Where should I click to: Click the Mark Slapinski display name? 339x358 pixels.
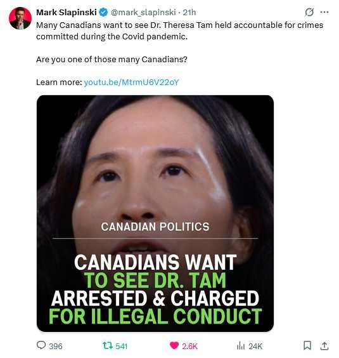pyautogui.click(x=67, y=12)
